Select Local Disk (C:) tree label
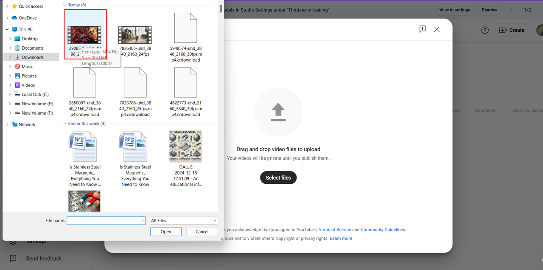 tap(35, 94)
